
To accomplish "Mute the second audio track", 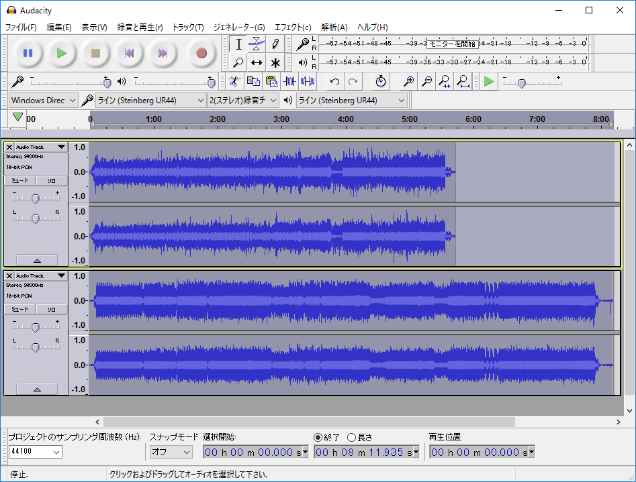I will point(20,310).
